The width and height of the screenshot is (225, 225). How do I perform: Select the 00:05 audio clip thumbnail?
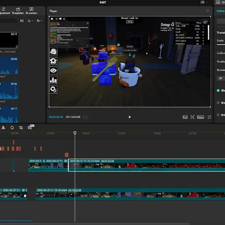tap(9, 90)
